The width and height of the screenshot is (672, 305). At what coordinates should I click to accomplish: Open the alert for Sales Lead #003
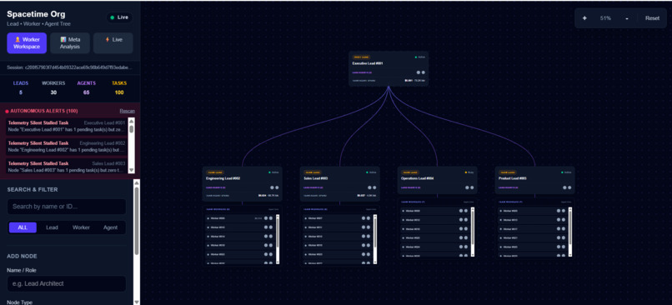click(x=67, y=166)
